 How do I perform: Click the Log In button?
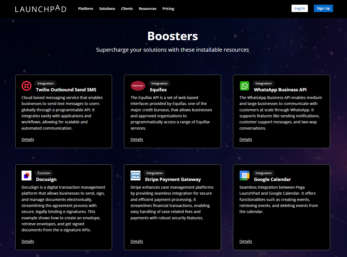point(299,8)
